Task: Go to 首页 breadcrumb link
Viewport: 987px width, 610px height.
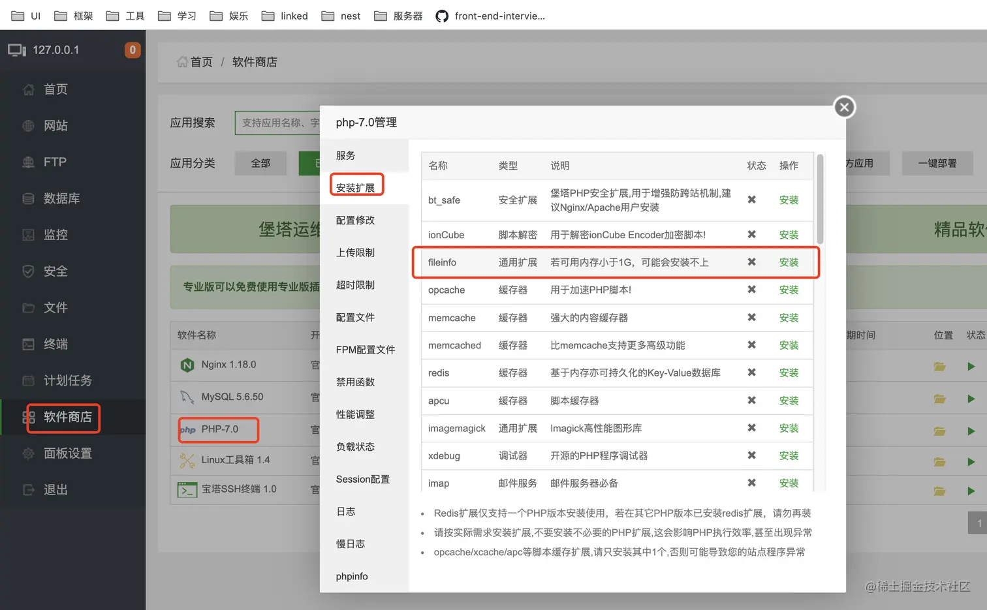Action: 202,62
